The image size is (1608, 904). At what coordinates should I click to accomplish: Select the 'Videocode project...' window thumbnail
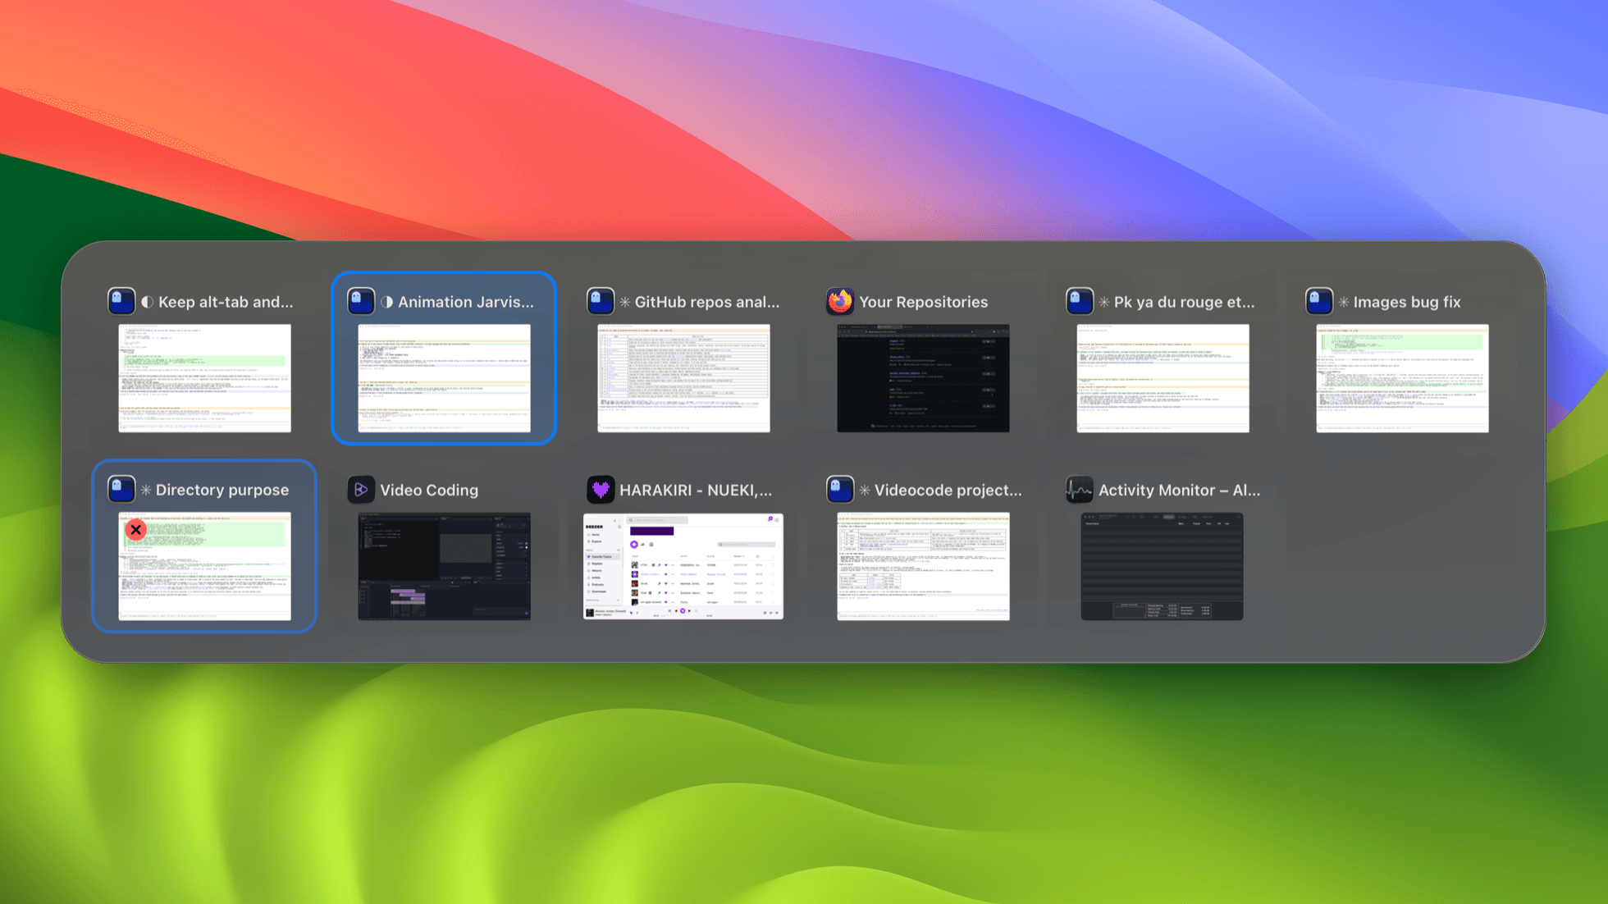click(924, 566)
